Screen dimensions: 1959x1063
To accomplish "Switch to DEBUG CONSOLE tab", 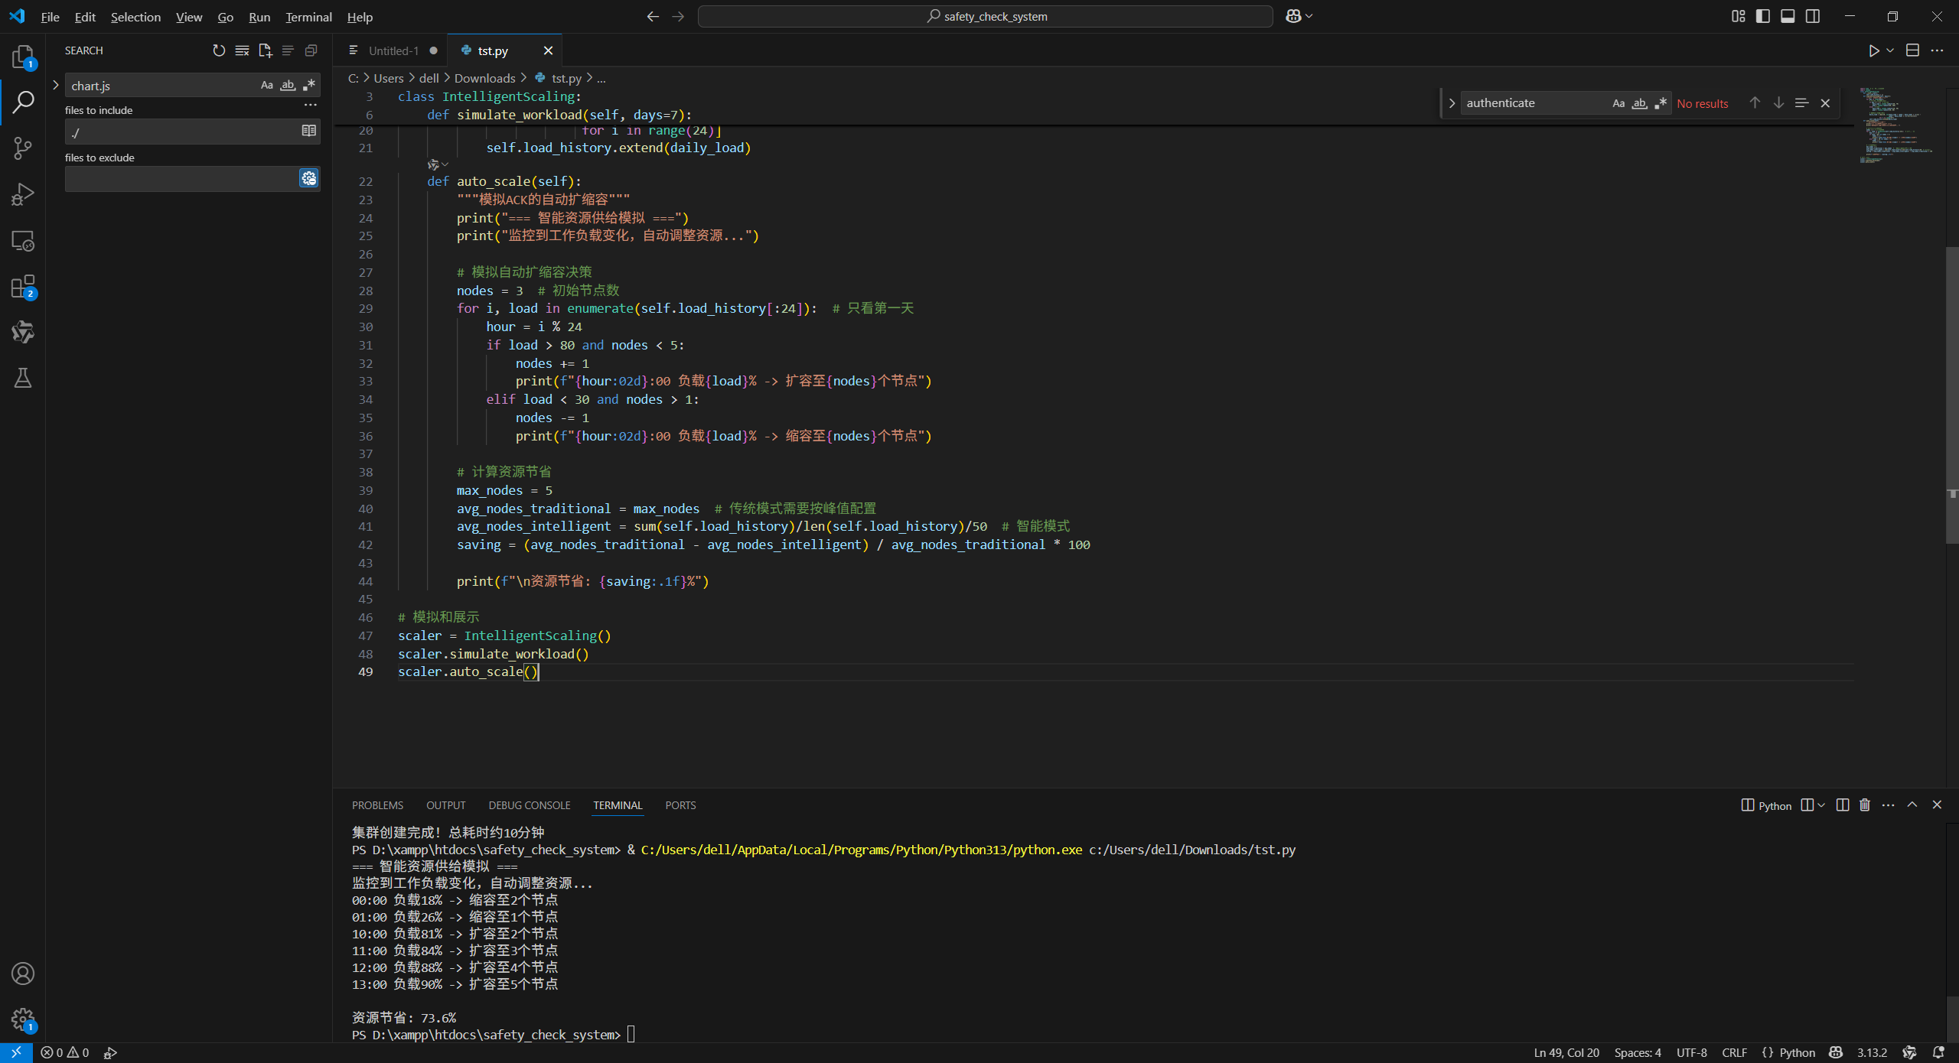I will click(530, 805).
